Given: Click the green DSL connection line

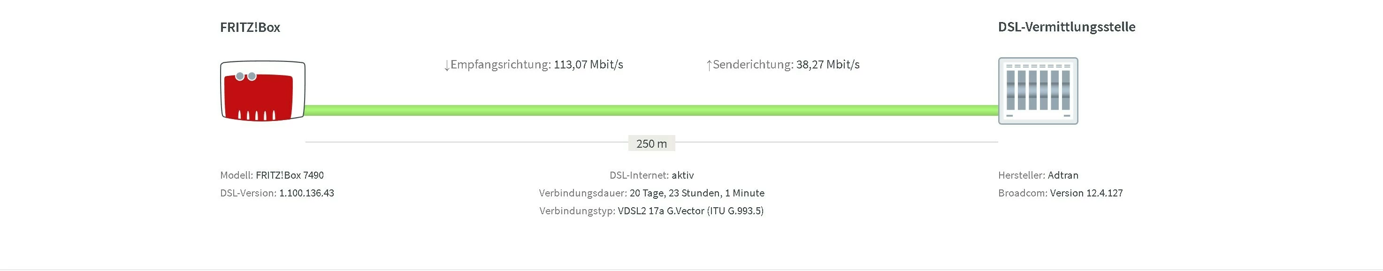Looking at the screenshot, I should pyautogui.click(x=652, y=111).
